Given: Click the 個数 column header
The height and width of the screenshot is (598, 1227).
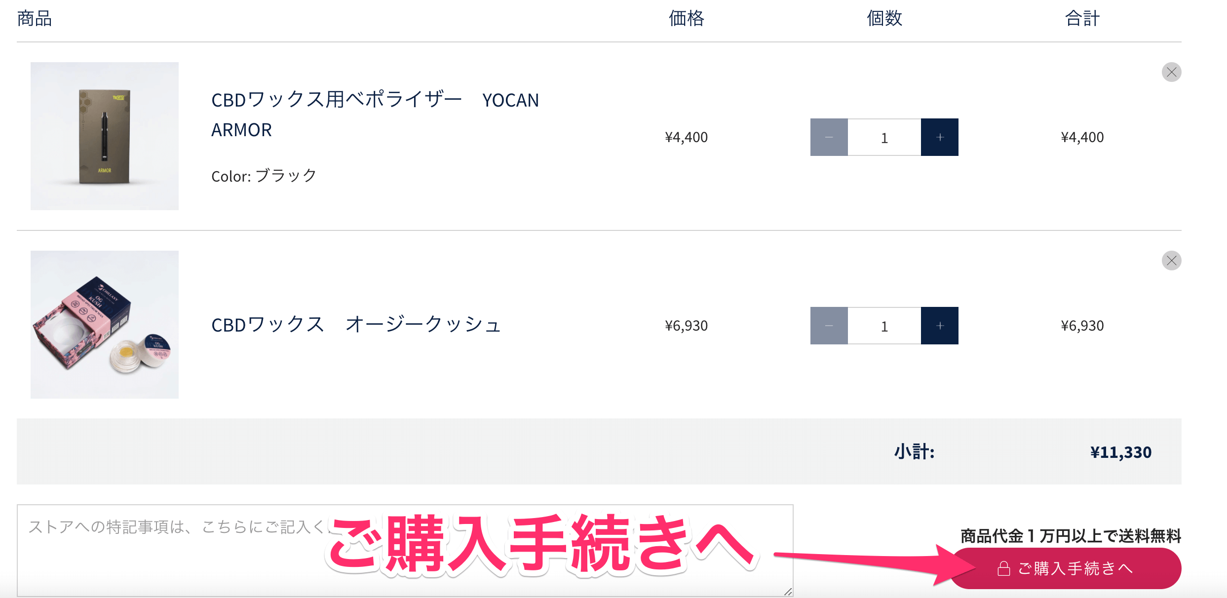Looking at the screenshot, I should 884,19.
